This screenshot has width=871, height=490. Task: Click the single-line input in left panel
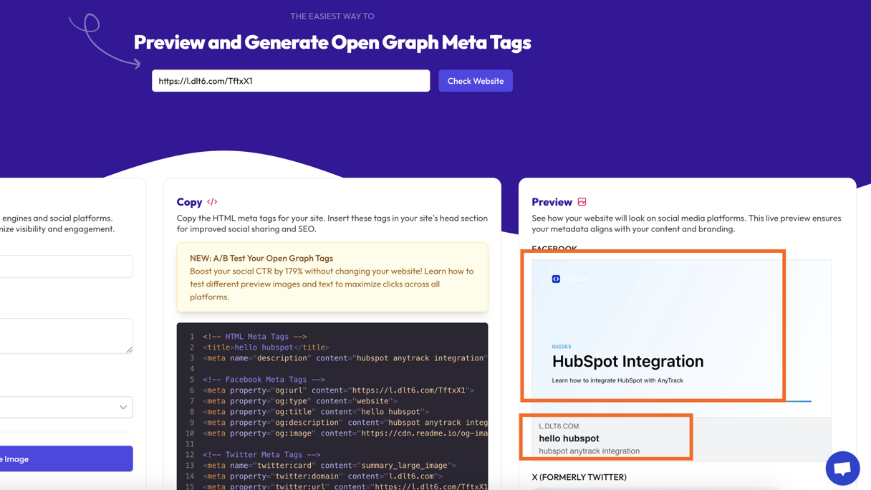[x=66, y=266]
